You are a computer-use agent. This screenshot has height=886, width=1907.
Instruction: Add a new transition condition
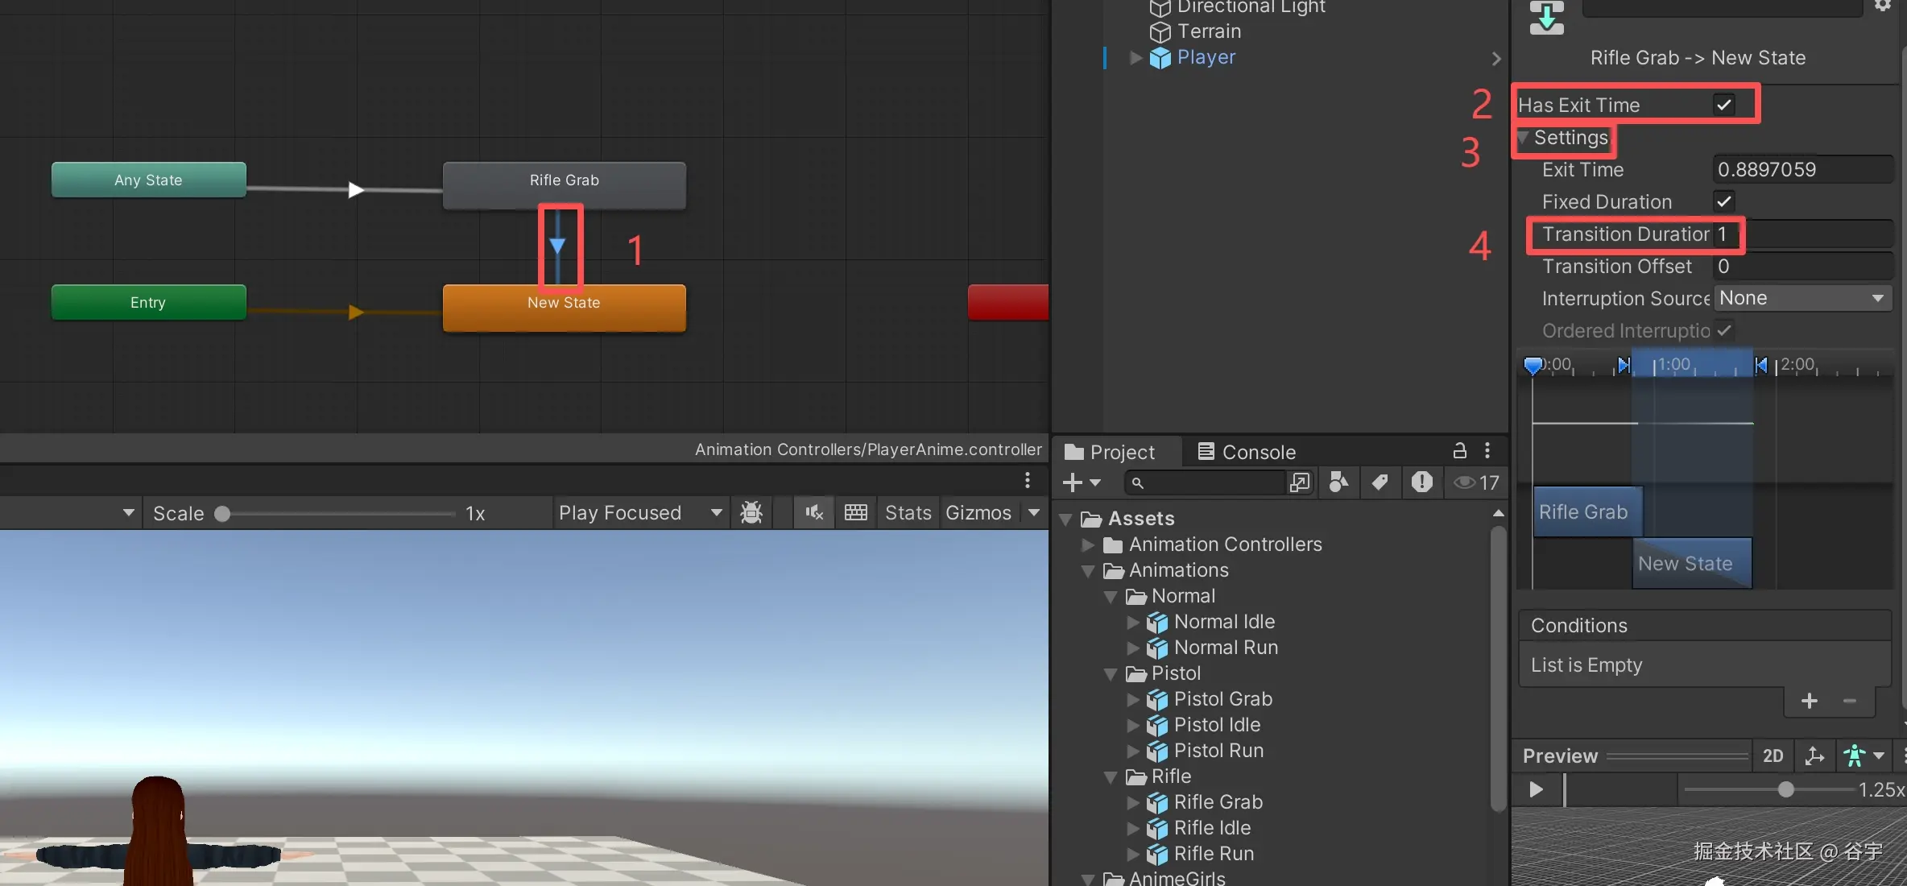[1809, 701]
